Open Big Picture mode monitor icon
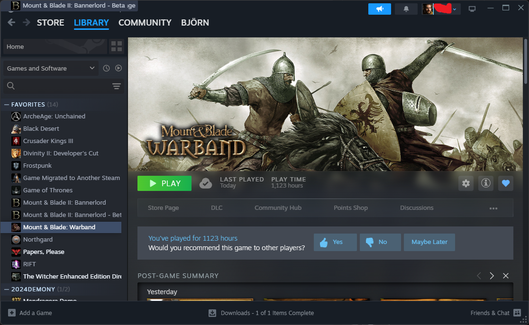The height and width of the screenshot is (325, 529). click(472, 9)
